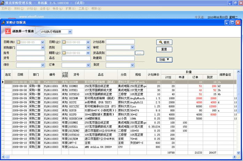Open the 到货 filter dropdown
The image size is (243, 161).
pos(132,65)
